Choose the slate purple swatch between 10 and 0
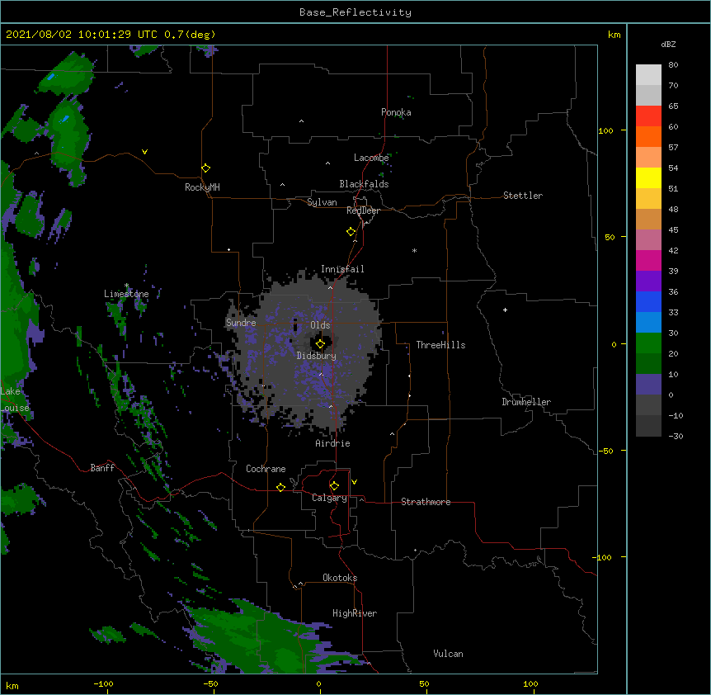This screenshot has height=695, width=711. point(648,385)
